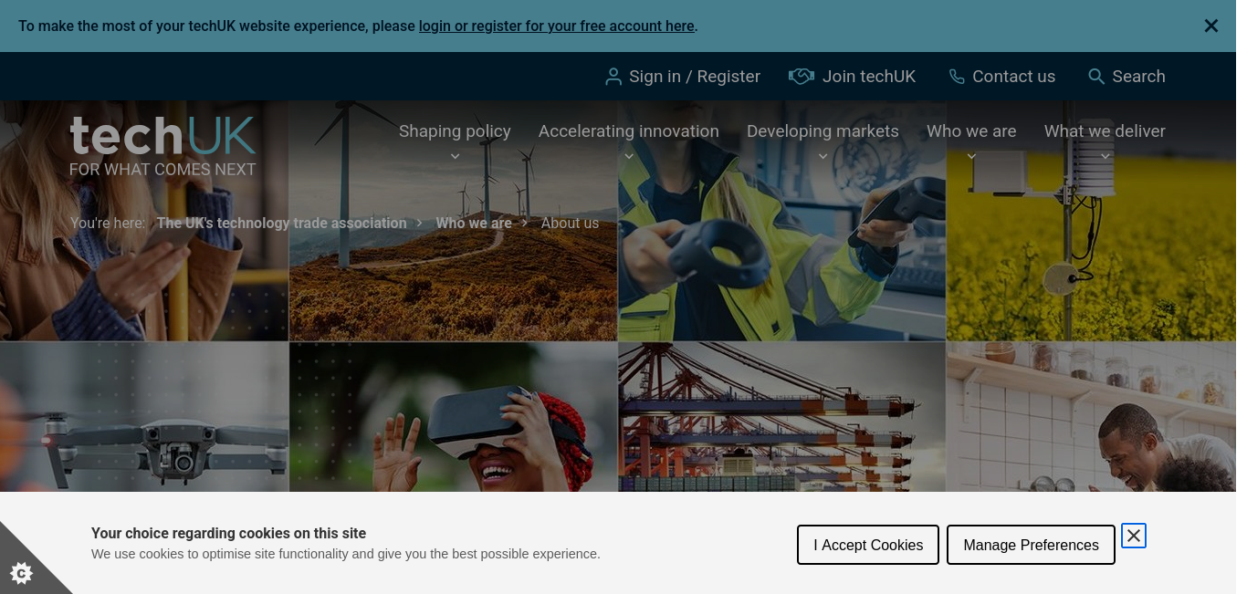Click the handshake icon for Join techUK
Screen dimensions: 1247x594
pyautogui.click(x=801, y=77)
